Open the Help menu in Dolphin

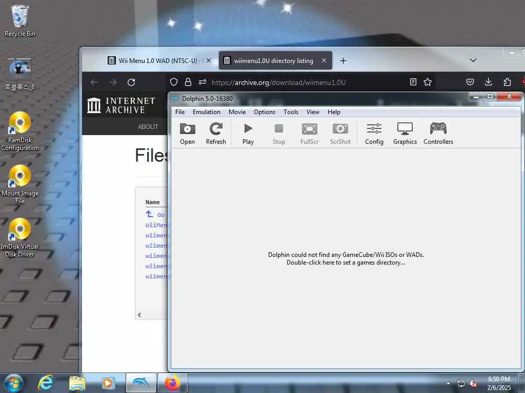[x=334, y=112]
